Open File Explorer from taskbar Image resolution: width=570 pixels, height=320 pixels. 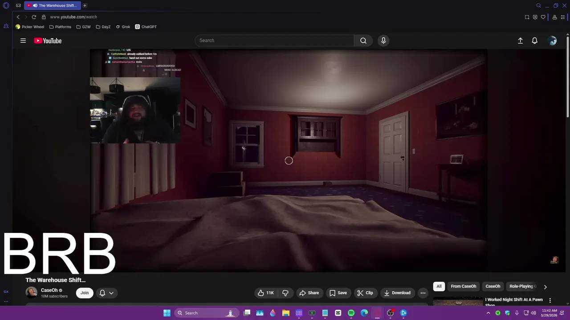click(286, 313)
